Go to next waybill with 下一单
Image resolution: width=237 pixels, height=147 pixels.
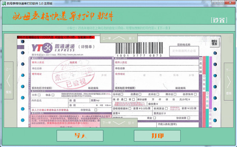[x=119, y=122]
